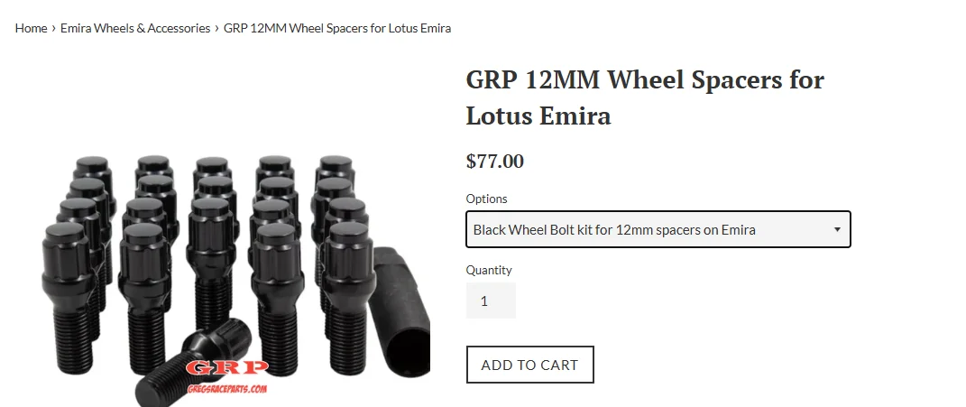Click the current page breadcrumb text

point(337,28)
